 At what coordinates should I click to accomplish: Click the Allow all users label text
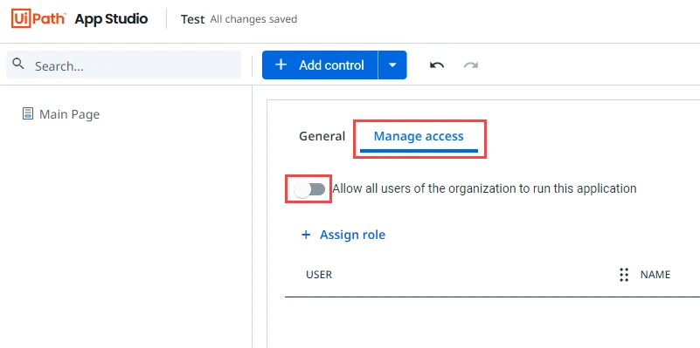(484, 188)
